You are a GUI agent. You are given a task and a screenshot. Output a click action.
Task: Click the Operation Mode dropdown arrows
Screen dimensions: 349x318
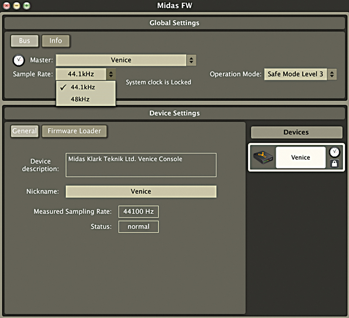[x=332, y=74]
